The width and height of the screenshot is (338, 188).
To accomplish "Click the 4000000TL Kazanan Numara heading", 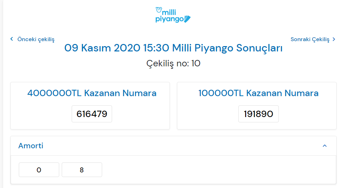I will [x=92, y=93].
